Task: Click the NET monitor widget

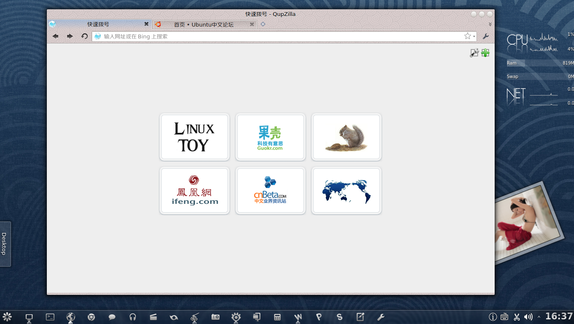Action: [x=540, y=96]
